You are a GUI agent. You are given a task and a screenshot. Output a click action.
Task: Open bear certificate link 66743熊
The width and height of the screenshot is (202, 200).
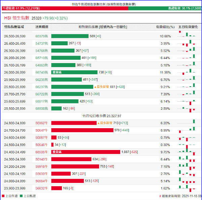click(42, 72)
